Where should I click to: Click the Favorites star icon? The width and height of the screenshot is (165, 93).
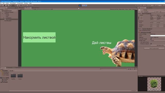1,71
